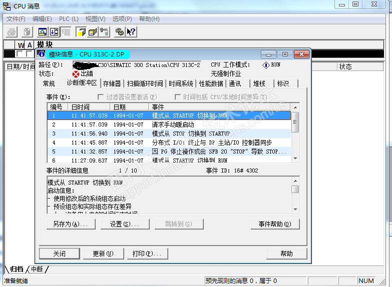Select the 中断 bottom tab
Viewport: 392px width, 287px height.
coord(37,269)
